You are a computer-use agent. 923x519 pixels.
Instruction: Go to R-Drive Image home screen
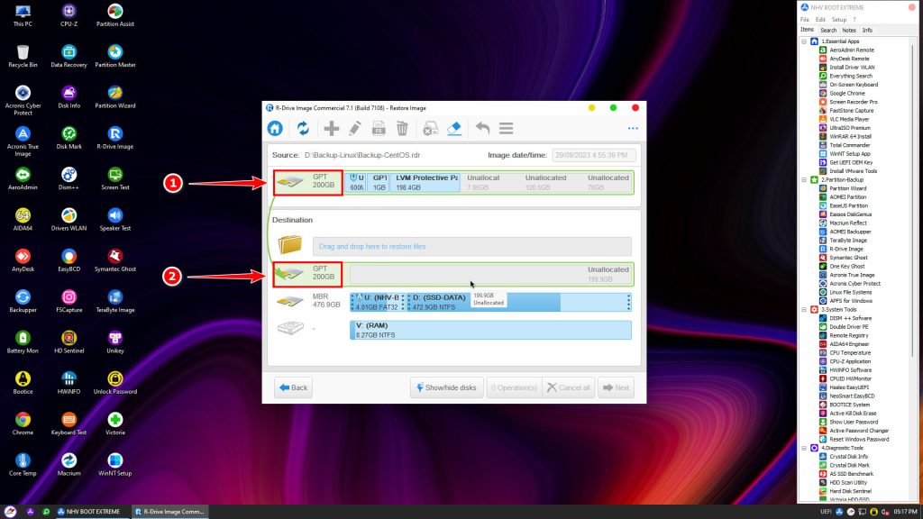(x=275, y=128)
